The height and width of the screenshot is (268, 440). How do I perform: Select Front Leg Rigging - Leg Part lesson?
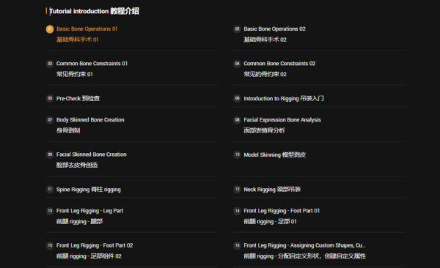click(x=89, y=211)
